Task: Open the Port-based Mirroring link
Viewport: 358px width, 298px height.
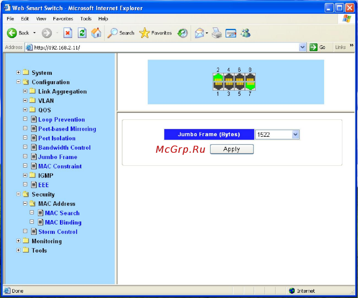Action: click(x=67, y=129)
